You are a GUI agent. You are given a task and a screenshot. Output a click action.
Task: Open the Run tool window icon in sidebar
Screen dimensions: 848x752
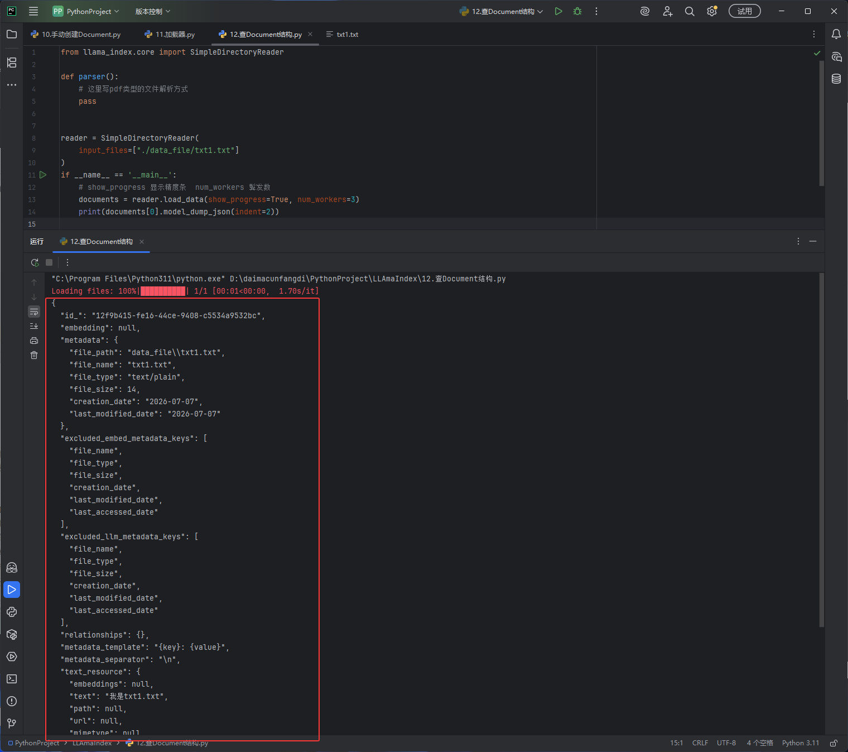[x=12, y=590]
